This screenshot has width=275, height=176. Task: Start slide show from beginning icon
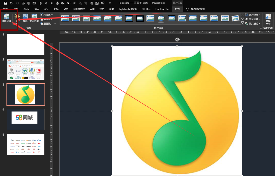pos(23,3)
